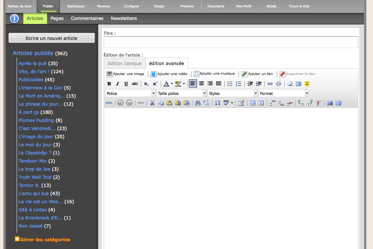Paste from Word
The width and height of the screenshot is (373, 249).
[187, 103]
